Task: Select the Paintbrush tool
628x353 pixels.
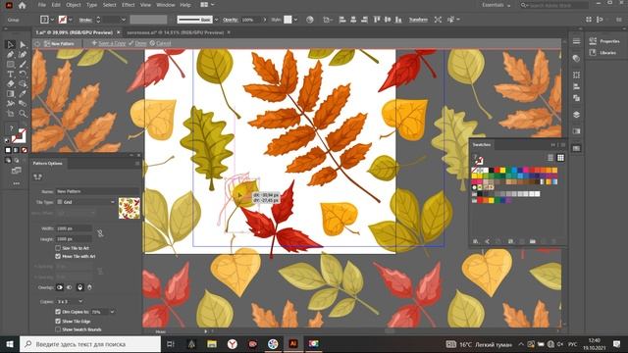Action: (23, 65)
